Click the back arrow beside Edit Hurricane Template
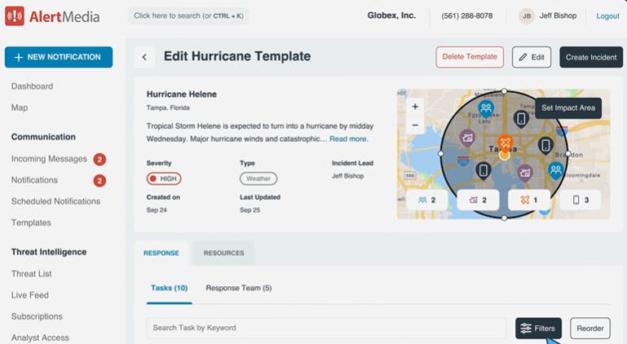627x344 pixels. pos(144,57)
